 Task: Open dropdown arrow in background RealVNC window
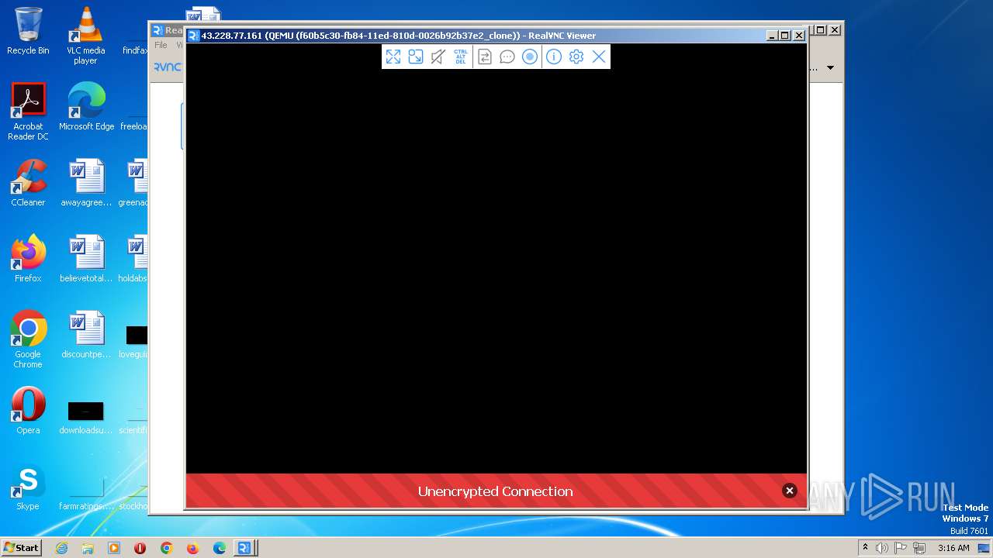point(830,67)
